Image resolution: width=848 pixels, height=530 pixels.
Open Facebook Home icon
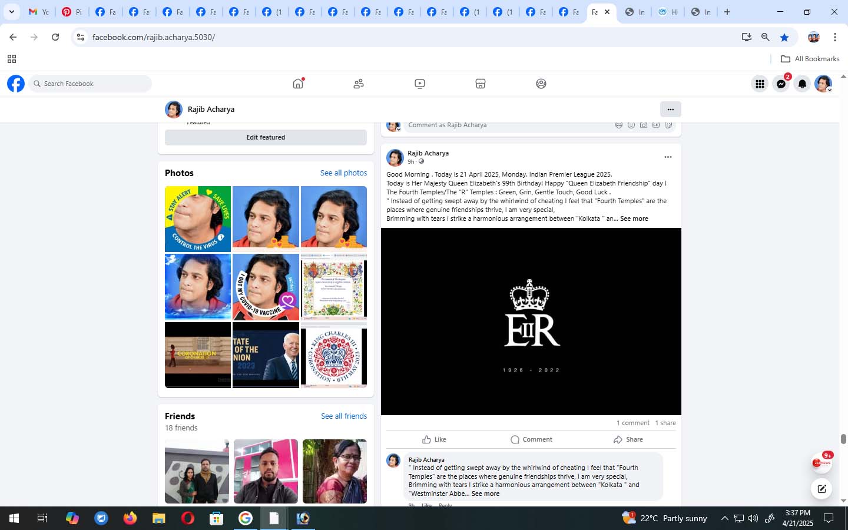click(298, 84)
